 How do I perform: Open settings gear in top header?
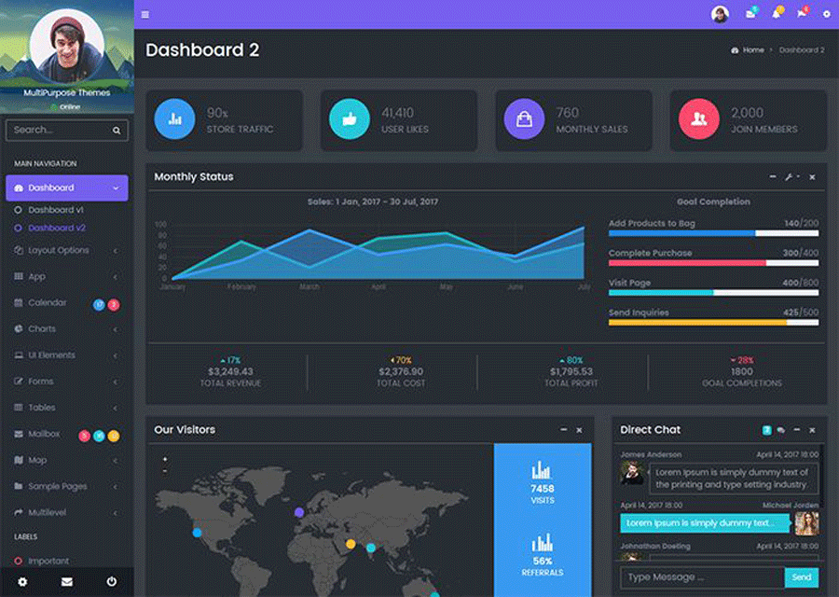tap(826, 14)
